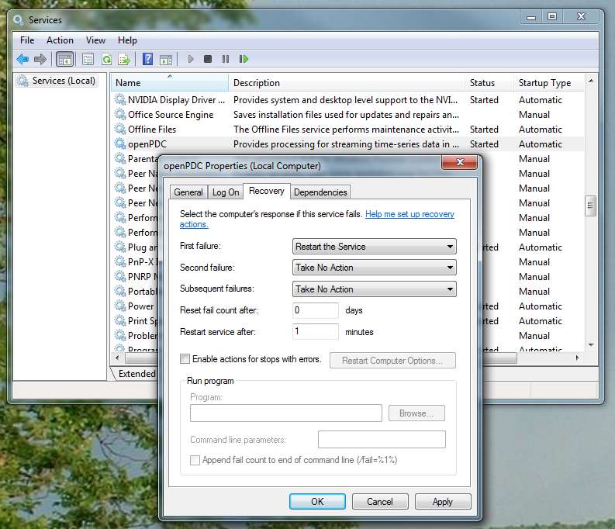Click Restart Computer Options button
The image size is (615, 529).
pyautogui.click(x=392, y=361)
